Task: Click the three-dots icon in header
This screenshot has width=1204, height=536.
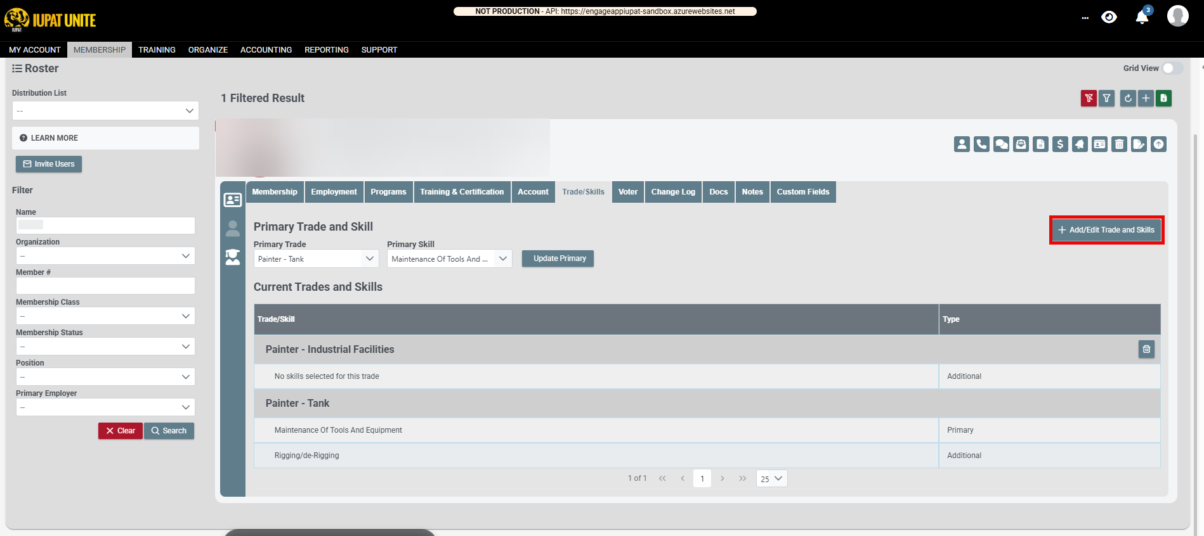Action: pyautogui.click(x=1085, y=18)
